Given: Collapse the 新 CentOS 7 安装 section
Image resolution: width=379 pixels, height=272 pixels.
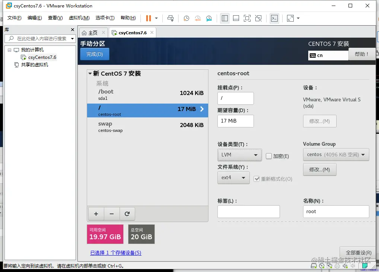Looking at the screenshot, I should coord(90,73).
